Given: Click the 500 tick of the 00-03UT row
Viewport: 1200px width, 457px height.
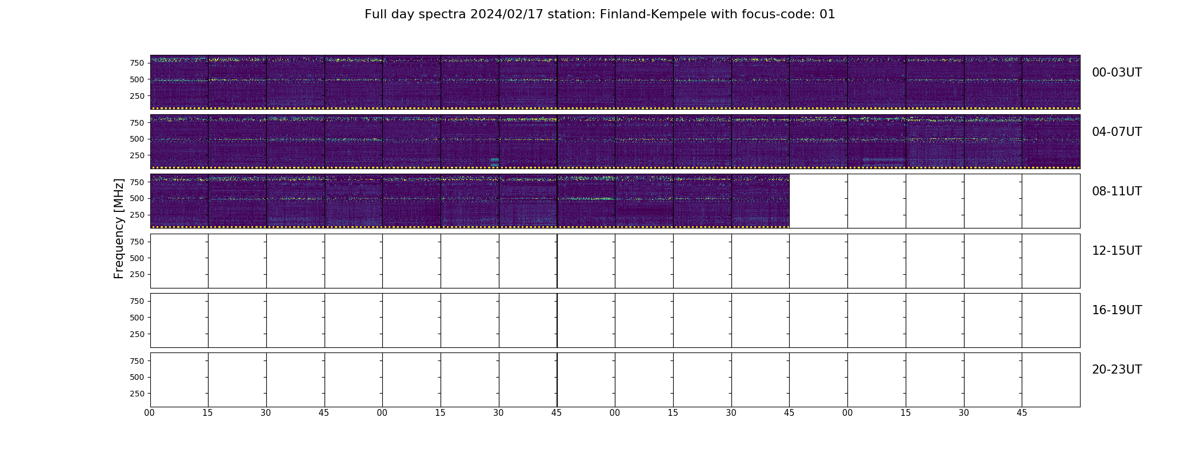Looking at the screenshot, I should (x=137, y=79).
